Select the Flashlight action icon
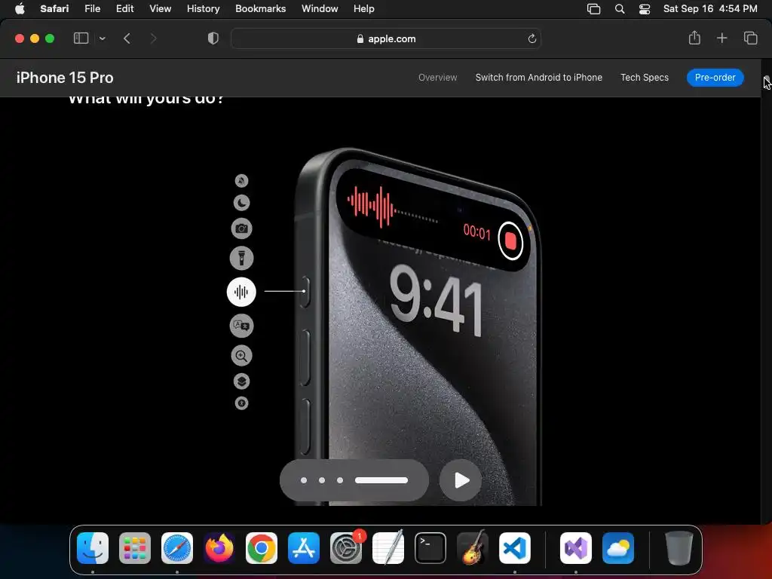The height and width of the screenshot is (579, 772). [241, 258]
